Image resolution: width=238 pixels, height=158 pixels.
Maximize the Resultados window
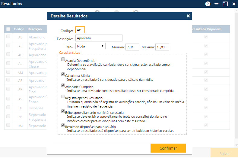(x=225, y=4)
